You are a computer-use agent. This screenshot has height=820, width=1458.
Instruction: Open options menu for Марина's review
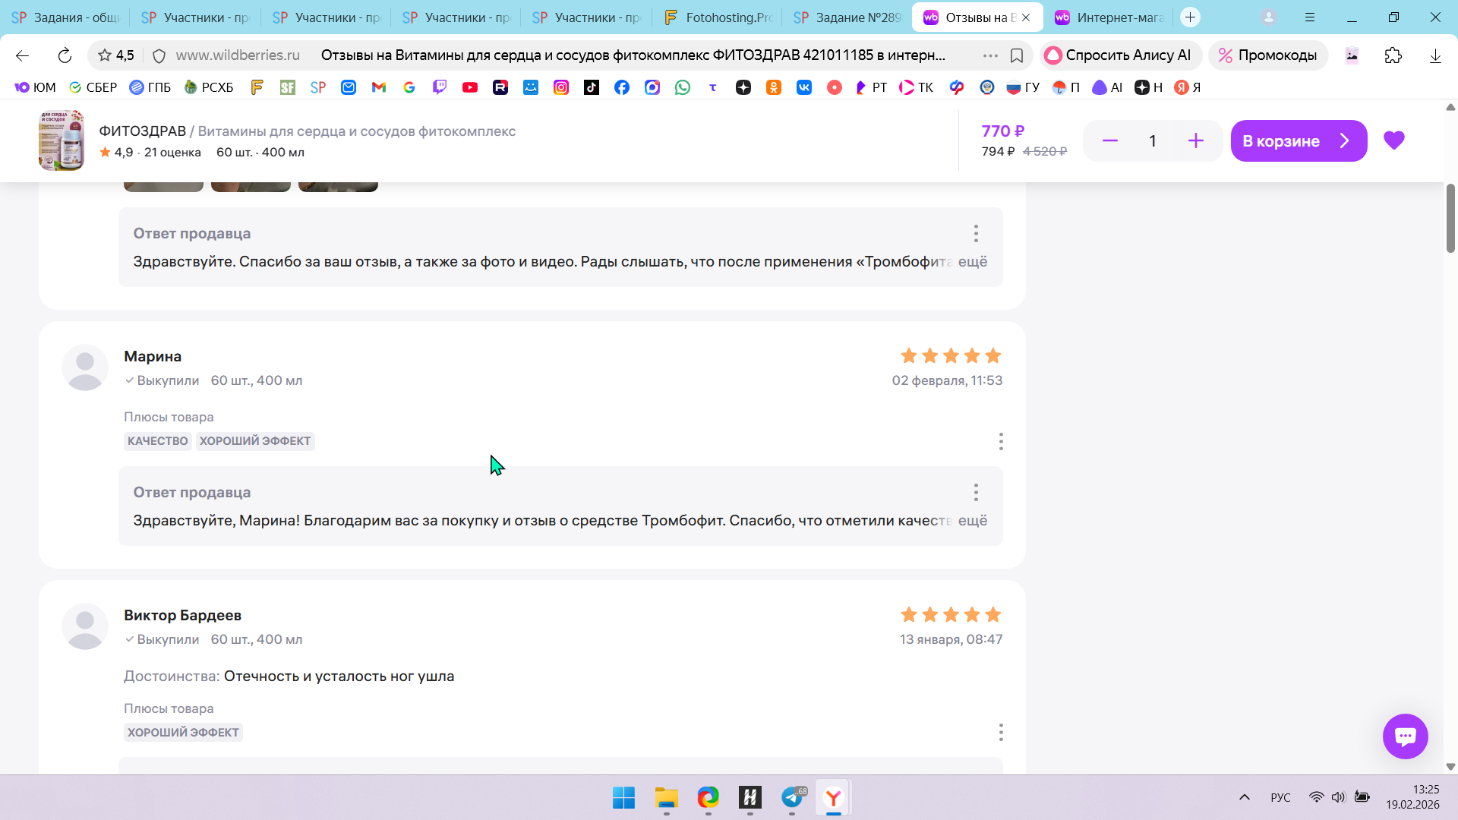pyautogui.click(x=1001, y=441)
